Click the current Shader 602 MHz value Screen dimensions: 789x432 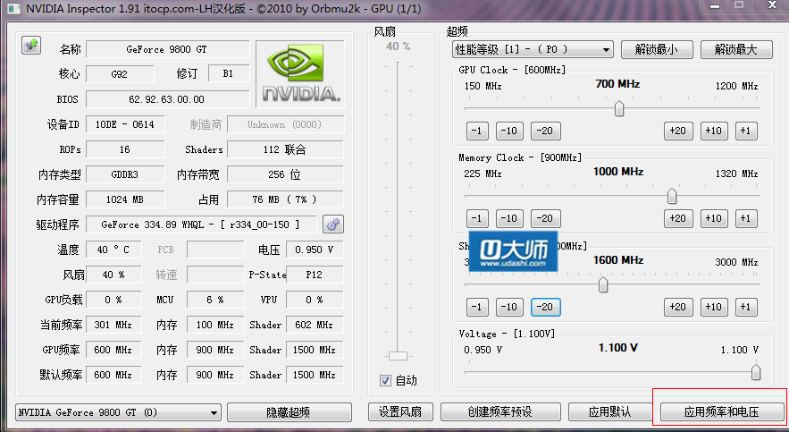click(x=315, y=325)
